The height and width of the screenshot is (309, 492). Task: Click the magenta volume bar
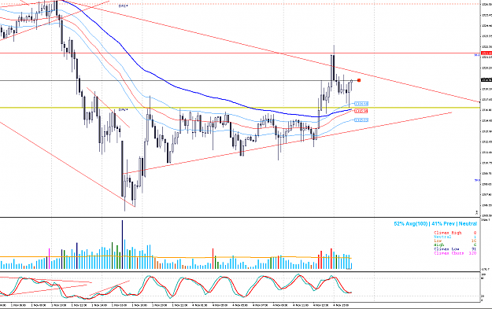pyautogui.click(x=49, y=259)
